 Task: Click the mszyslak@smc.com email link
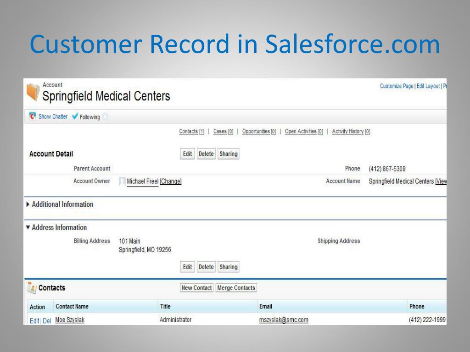284,319
